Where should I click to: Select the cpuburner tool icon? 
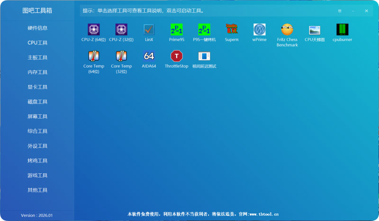342,30
